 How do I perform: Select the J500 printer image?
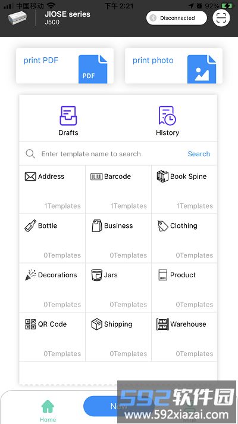(17, 18)
